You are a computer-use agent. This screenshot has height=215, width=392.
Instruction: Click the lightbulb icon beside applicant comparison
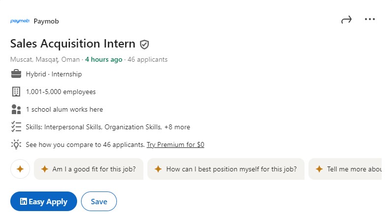coord(16,144)
